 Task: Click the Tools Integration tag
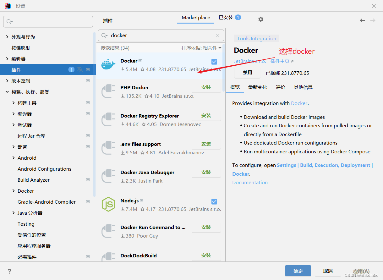256,39
